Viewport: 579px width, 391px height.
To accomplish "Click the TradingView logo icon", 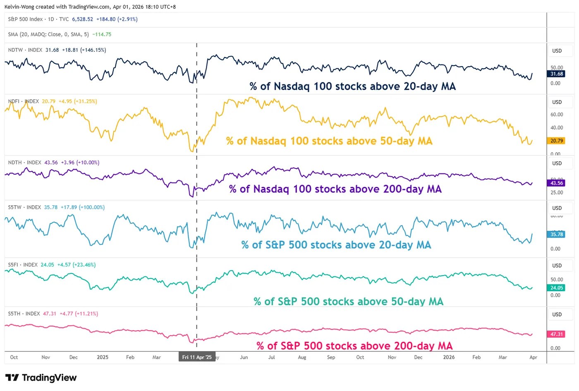I will 12,377.
